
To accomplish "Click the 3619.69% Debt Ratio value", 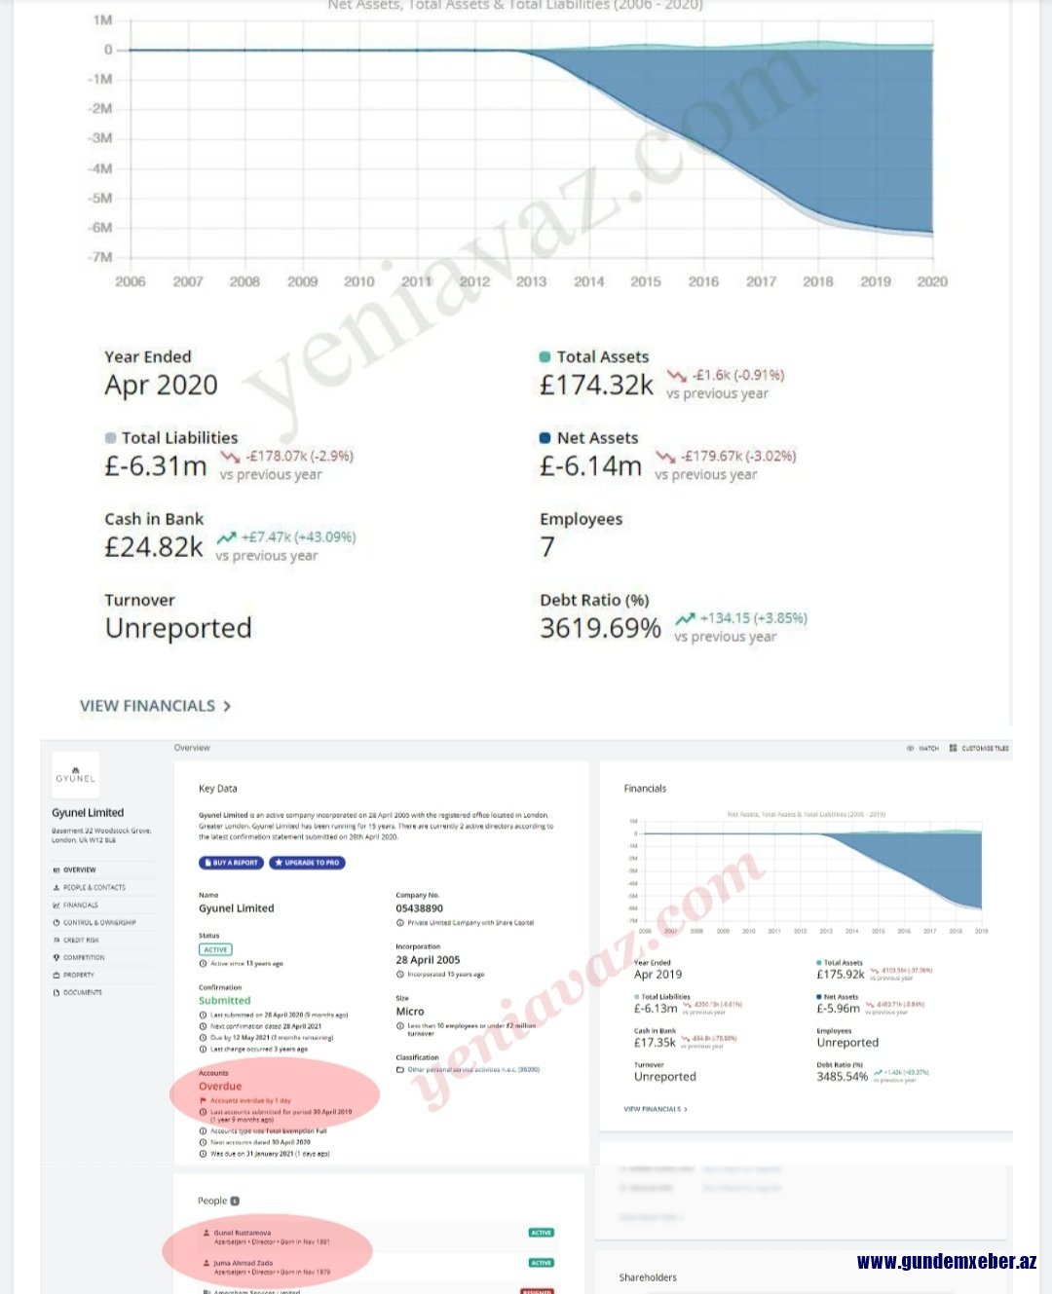I will (x=600, y=628).
